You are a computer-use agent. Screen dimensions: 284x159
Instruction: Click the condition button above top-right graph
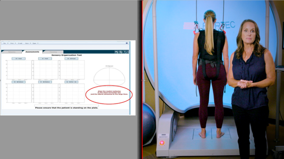point(71,59)
